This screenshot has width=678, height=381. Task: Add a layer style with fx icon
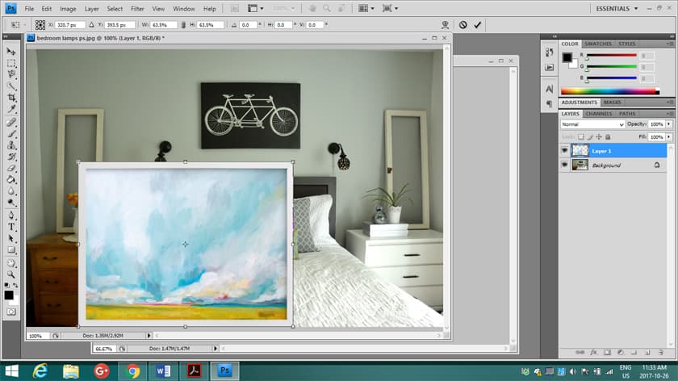(x=594, y=353)
